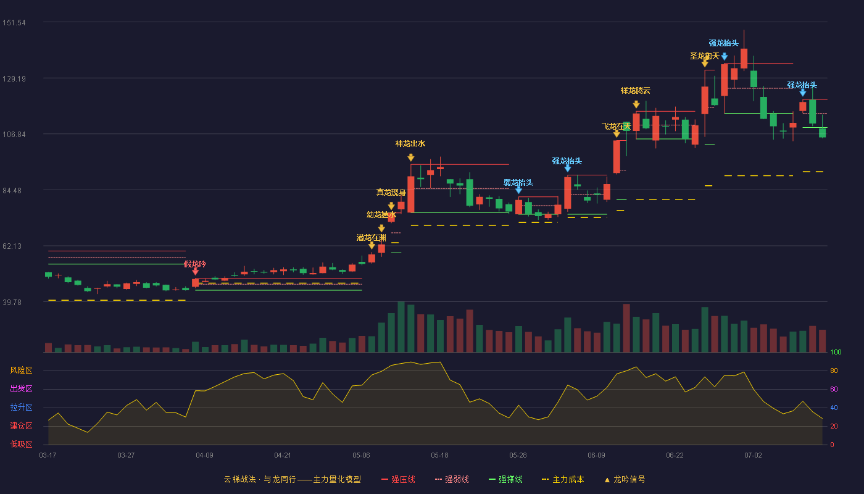864x494 pixels.
Task: Click the 05-06 date axis label
Action: tap(361, 455)
